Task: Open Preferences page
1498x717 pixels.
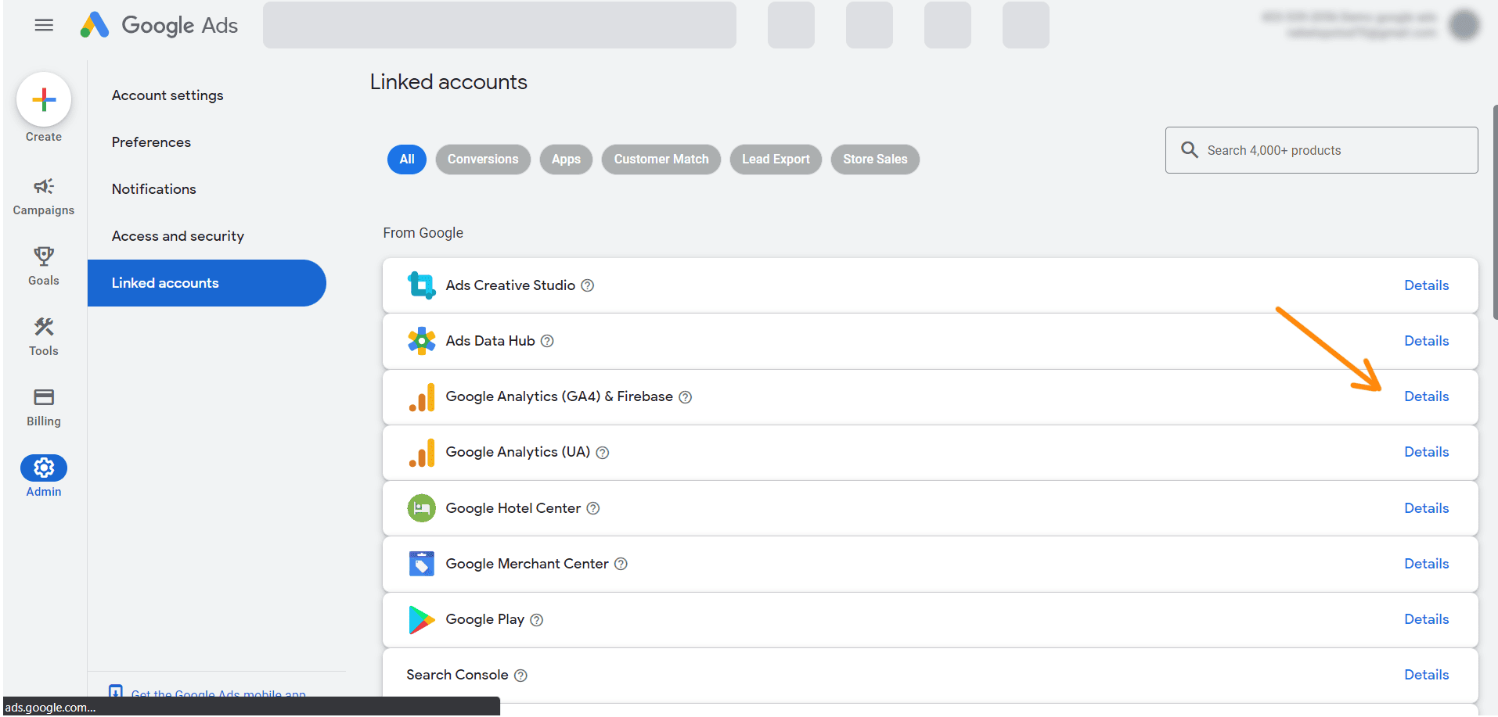Action: point(151,142)
